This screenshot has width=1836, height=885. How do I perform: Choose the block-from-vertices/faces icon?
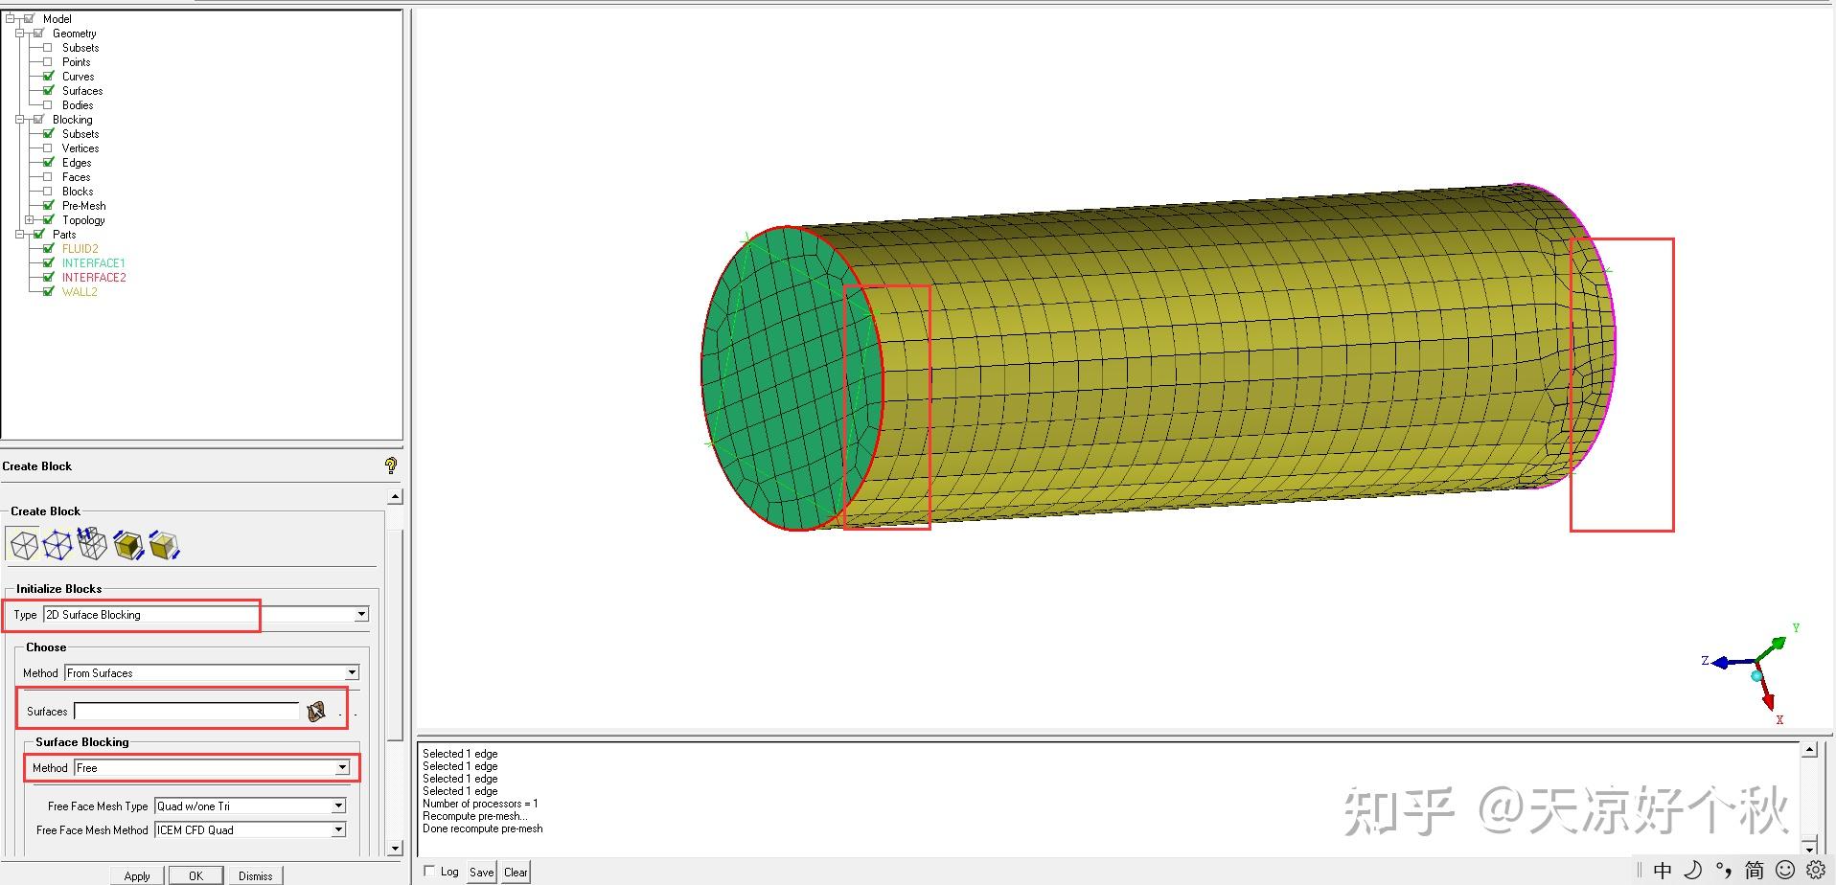click(x=57, y=545)
